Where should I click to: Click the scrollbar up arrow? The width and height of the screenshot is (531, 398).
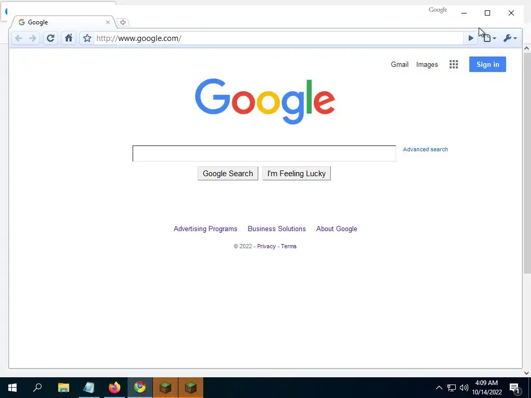tap(527, 48)
